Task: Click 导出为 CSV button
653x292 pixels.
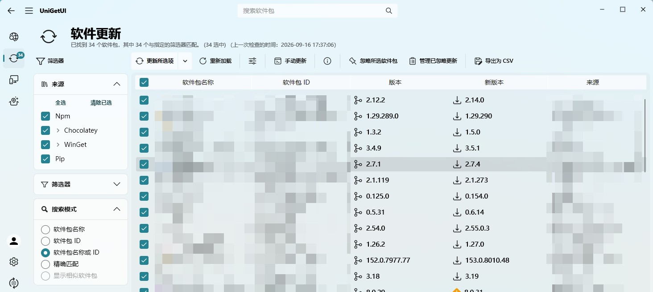Action: click(x=494, y=61)
